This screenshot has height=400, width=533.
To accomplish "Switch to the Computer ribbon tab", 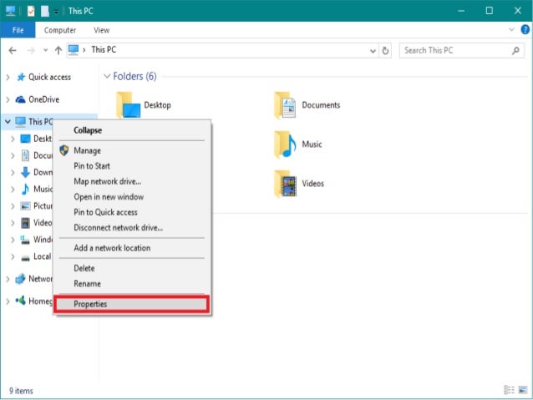I will pos(60,30).
